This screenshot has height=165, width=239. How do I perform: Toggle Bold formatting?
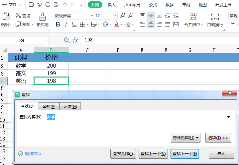tap(58, 24)
